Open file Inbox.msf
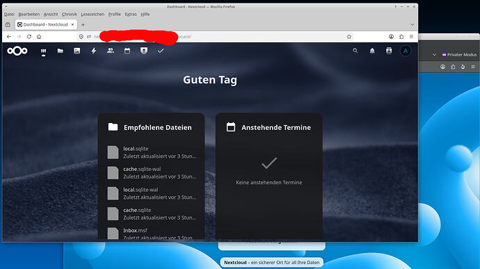Image resolution: width=480 pixels, height=269 pixels. click(x=152, y=233)
